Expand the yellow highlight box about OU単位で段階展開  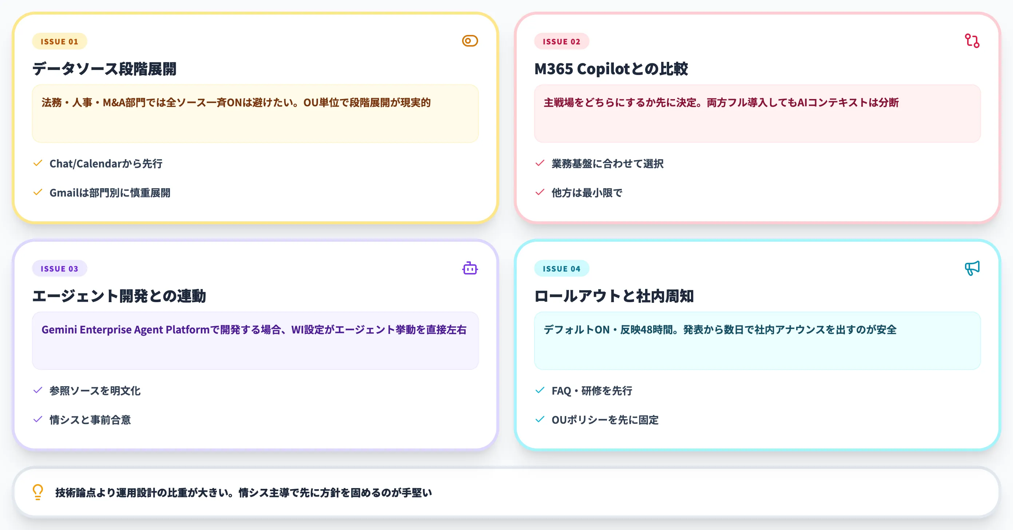click(255, 113)
